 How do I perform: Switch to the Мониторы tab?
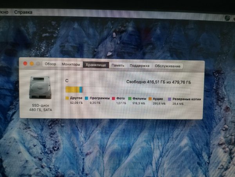tap(71, 64)
